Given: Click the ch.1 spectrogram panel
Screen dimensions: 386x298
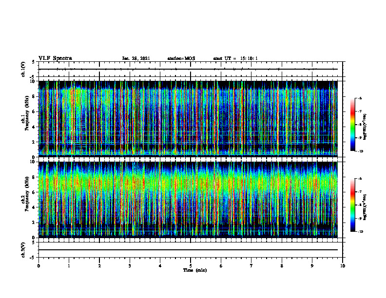Looking at the screenshot, I should 188,119.
